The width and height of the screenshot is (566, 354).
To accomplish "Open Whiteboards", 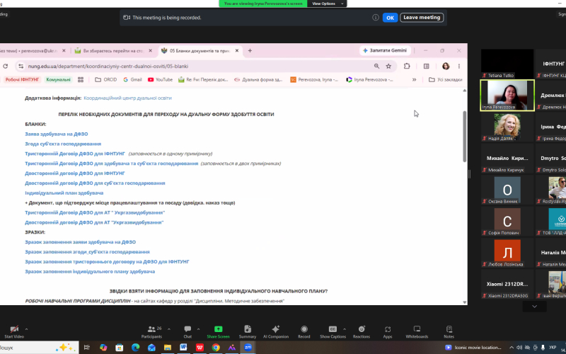I will [417, 331].
